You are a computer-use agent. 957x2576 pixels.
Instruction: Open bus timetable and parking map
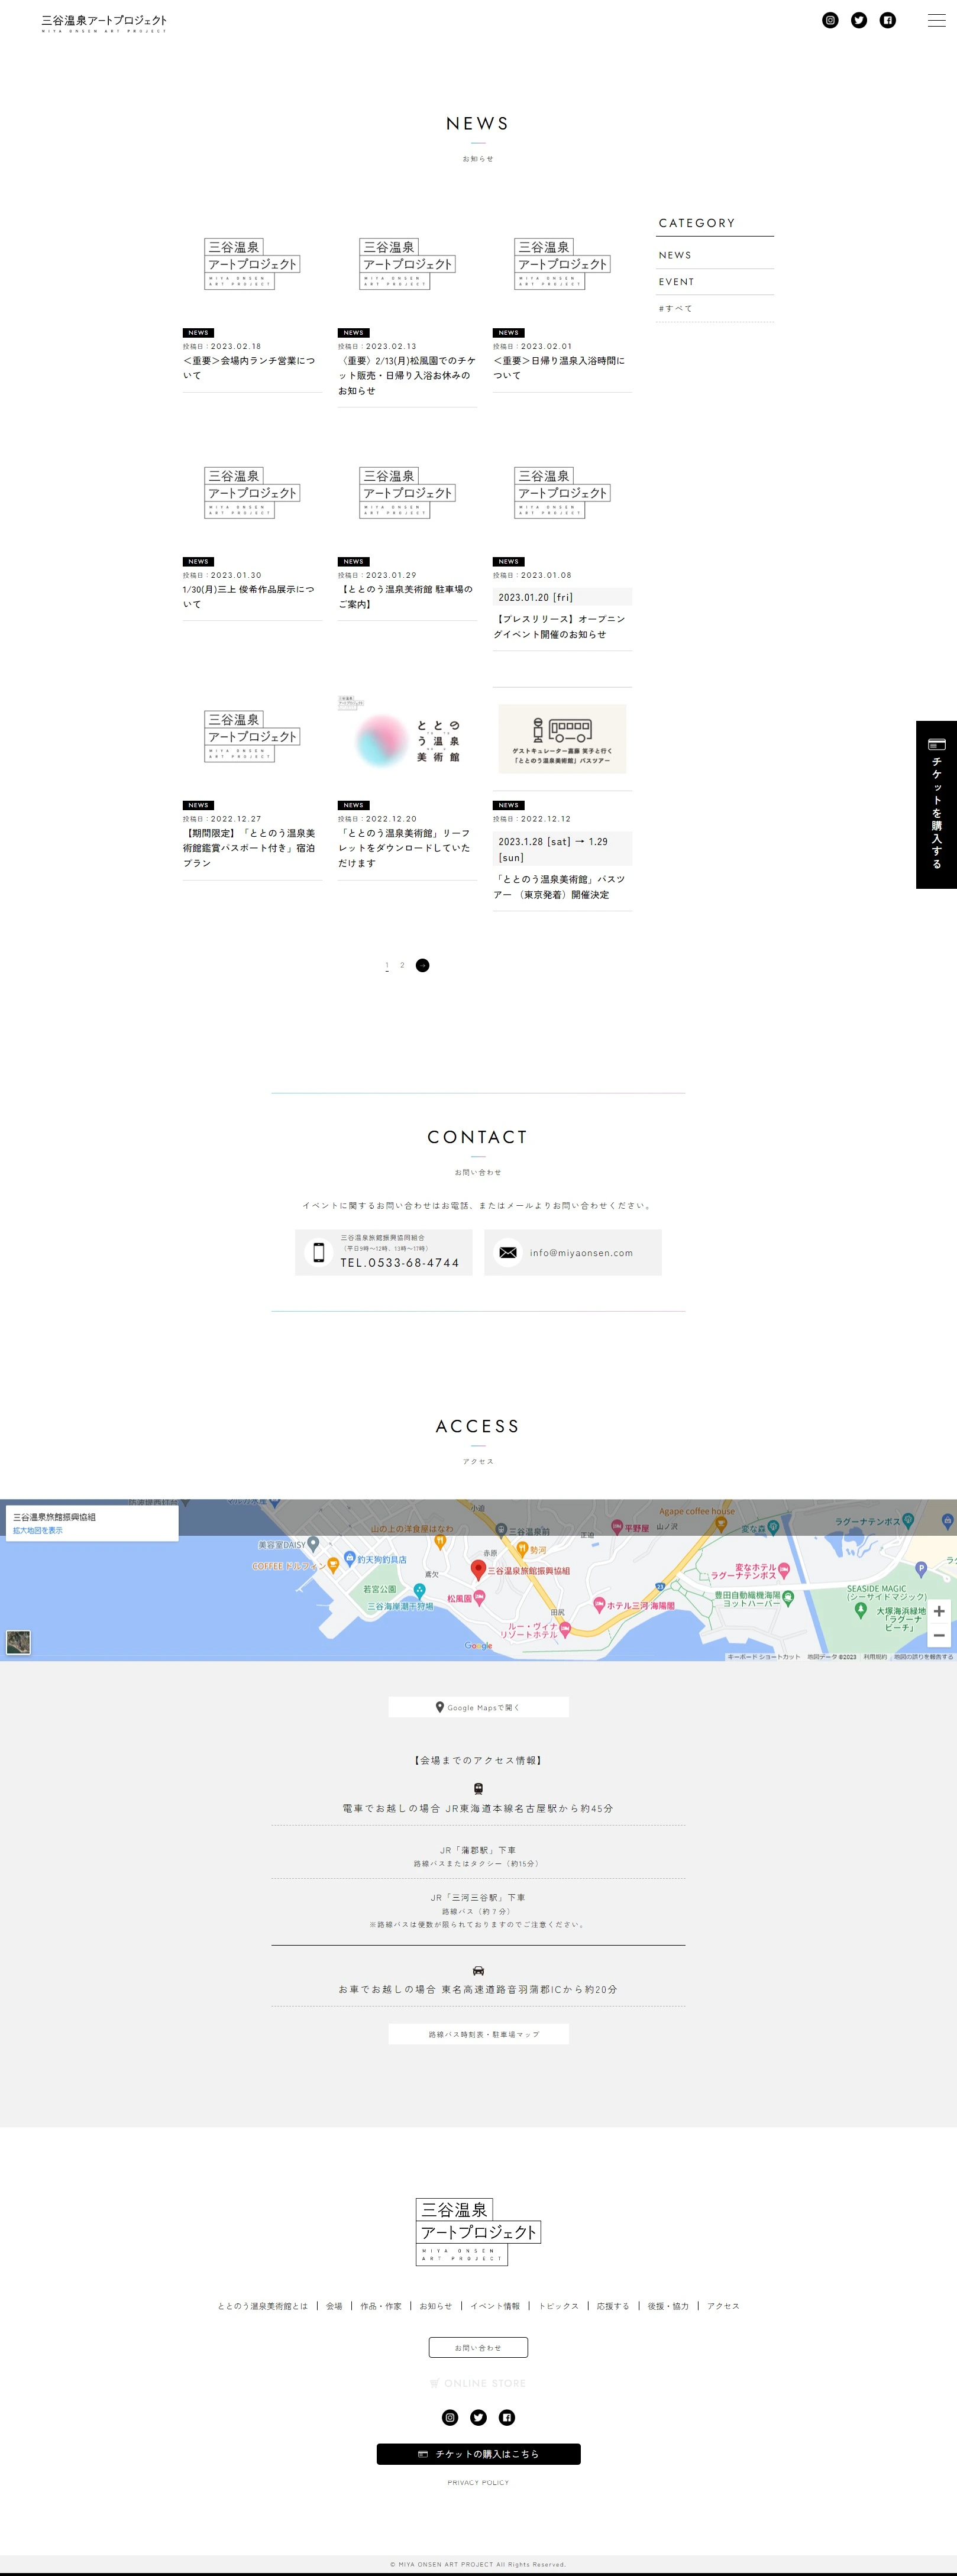(x=478, y=2034)
